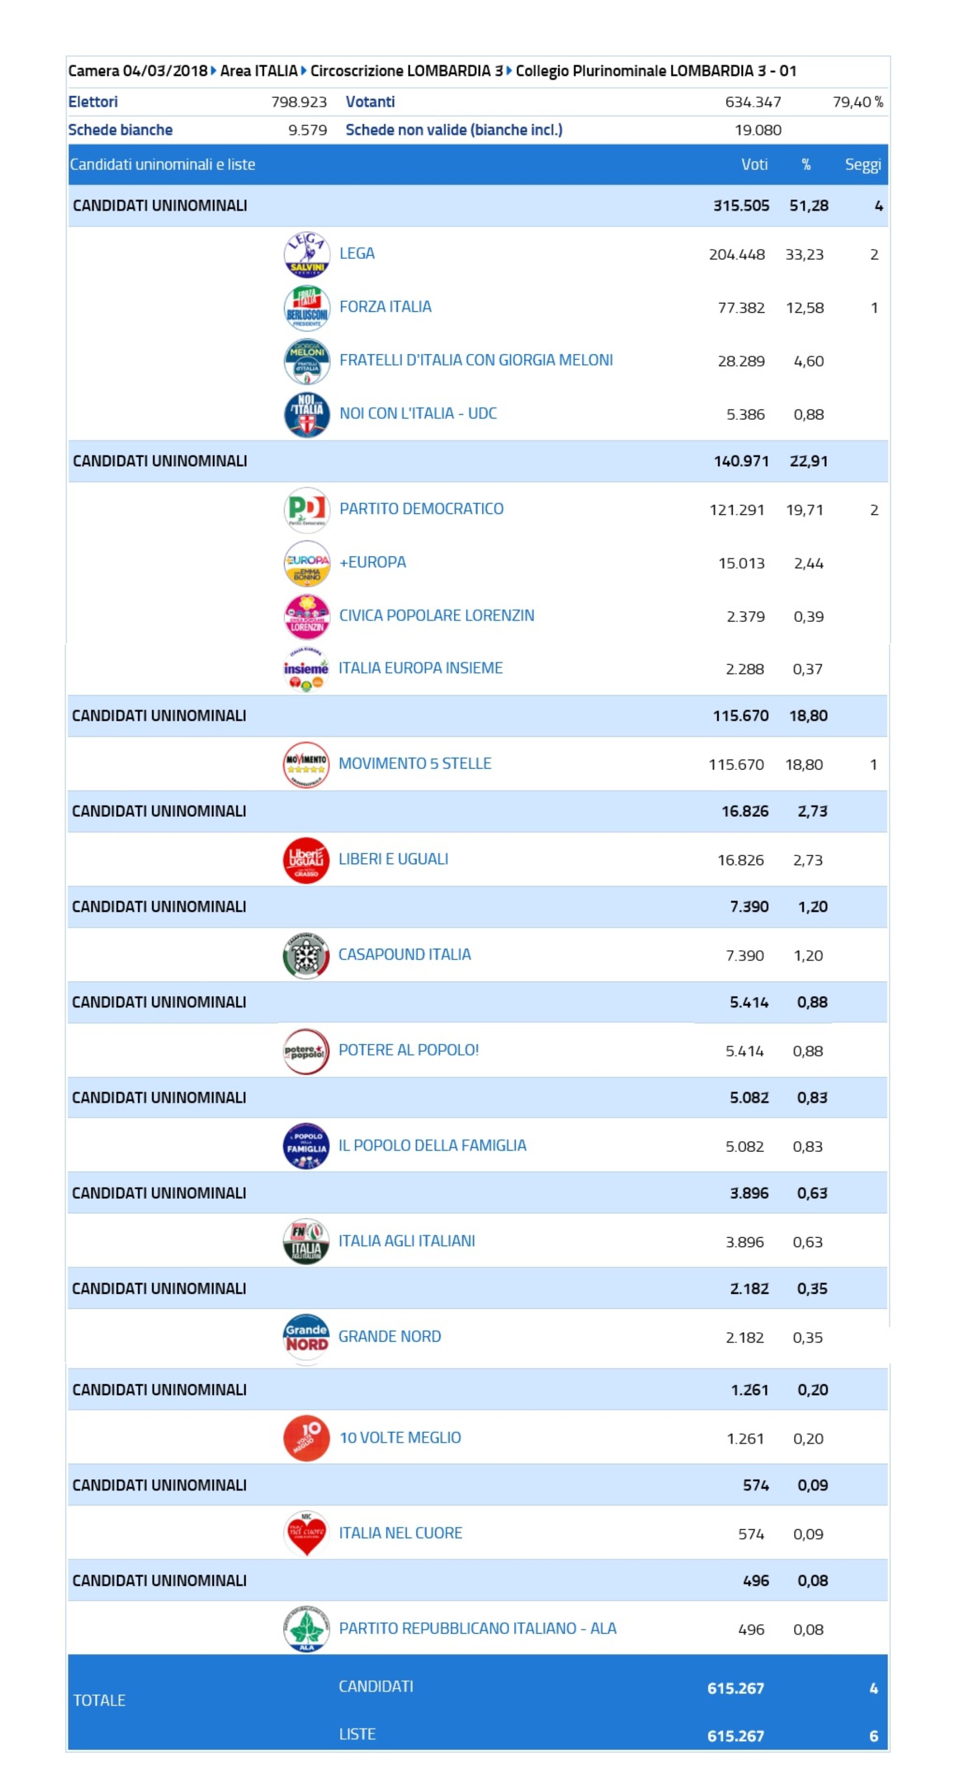Screen dimensions: 955x1789
Task: Open the CIVICA POPOLARE LORENZIN link
Action: pyautogui.click(x=437, y=615)
